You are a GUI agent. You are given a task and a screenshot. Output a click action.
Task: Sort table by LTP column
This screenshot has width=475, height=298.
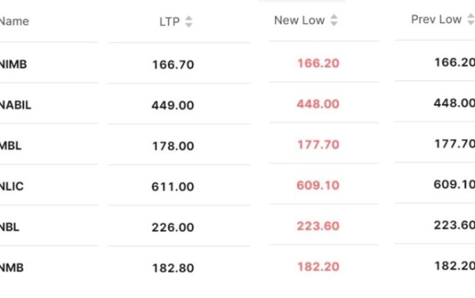pyautogui.click(x=189, y=22)
